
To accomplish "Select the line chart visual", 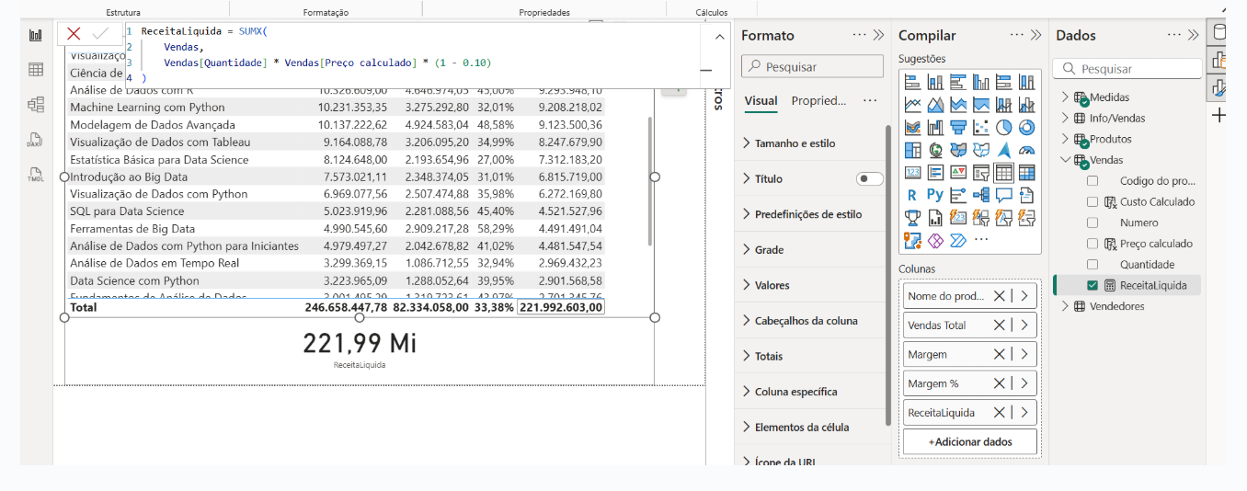I will click(x=913, y=105).
